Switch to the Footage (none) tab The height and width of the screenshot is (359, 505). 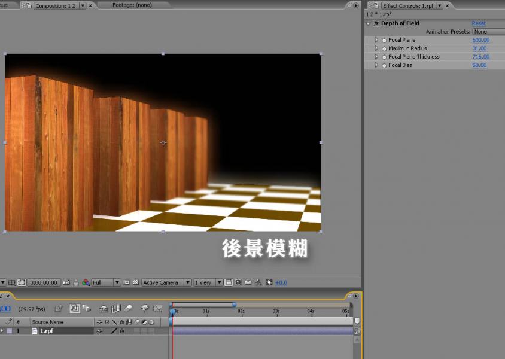click(x=132, y=5)
